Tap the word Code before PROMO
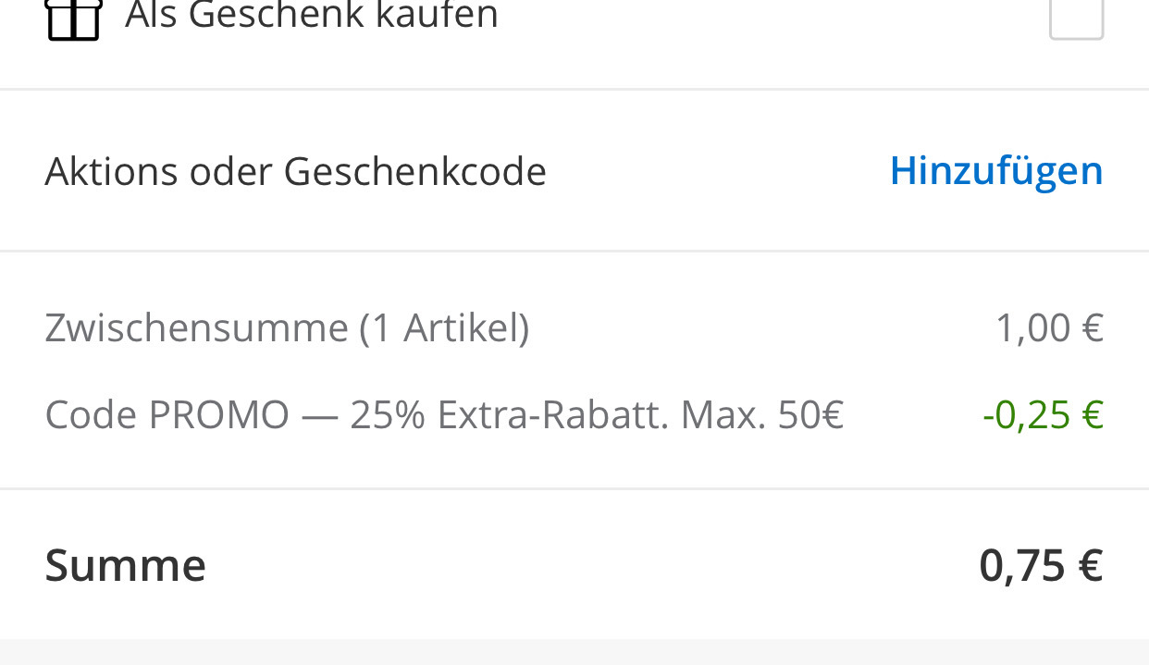This screenshot has height=665, width=1149. (x=91, y=415)
